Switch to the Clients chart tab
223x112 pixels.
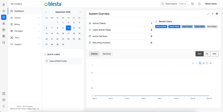[94, 54]
